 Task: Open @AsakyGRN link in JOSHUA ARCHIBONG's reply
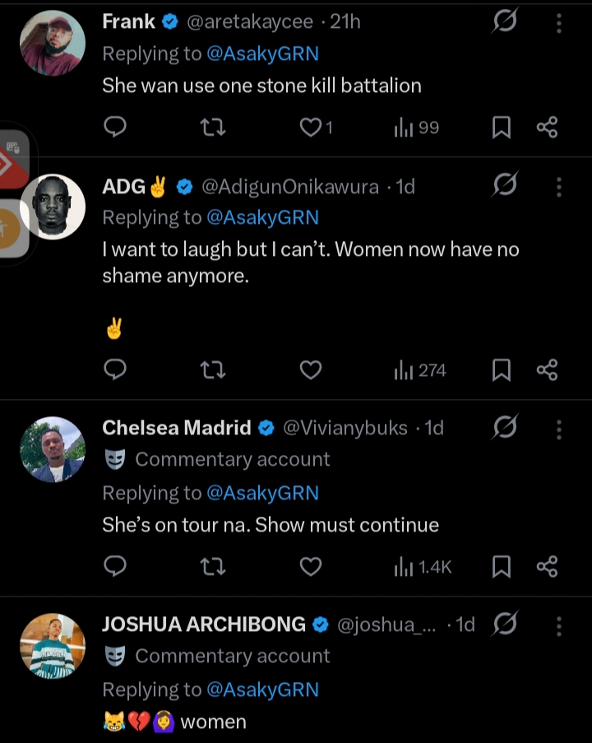262,690
